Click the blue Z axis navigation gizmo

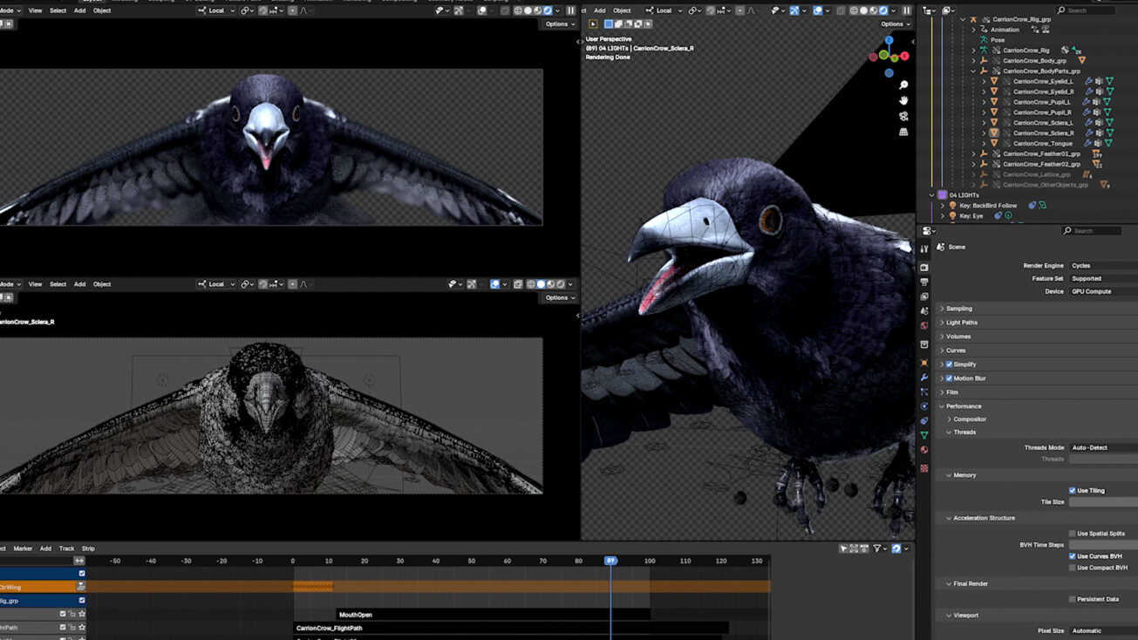point(889,40)
